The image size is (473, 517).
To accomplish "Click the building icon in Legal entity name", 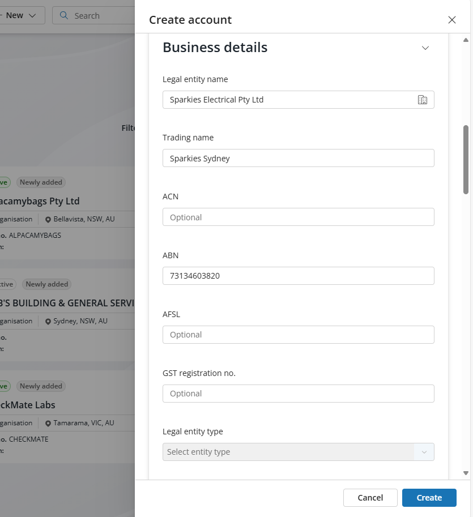I will [422, 100].
